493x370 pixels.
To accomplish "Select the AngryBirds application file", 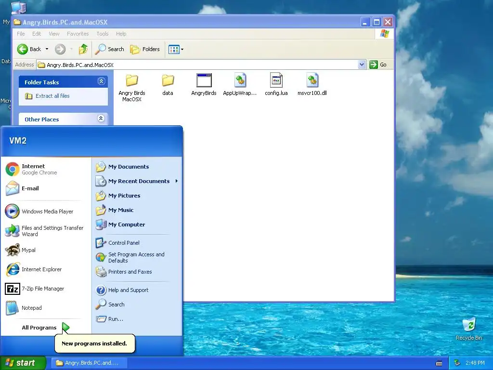I will [x=204, y=84].
